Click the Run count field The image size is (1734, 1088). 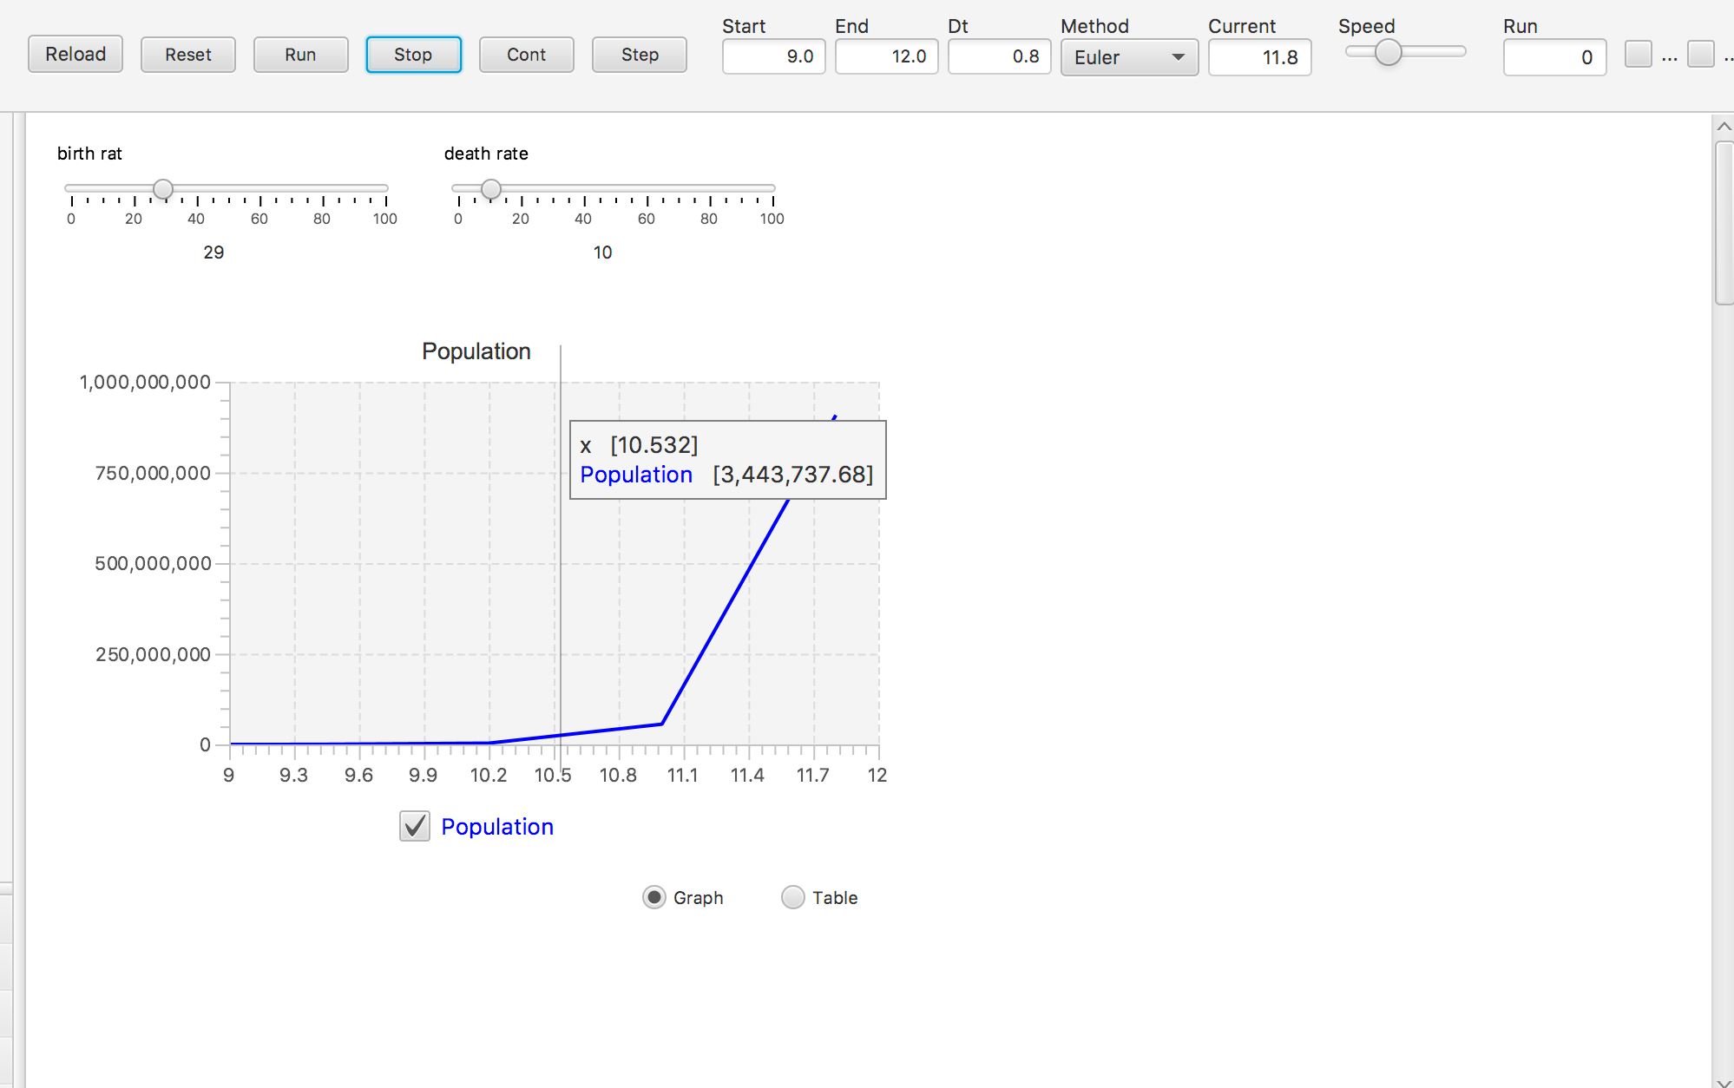(x=1554, y=57)
